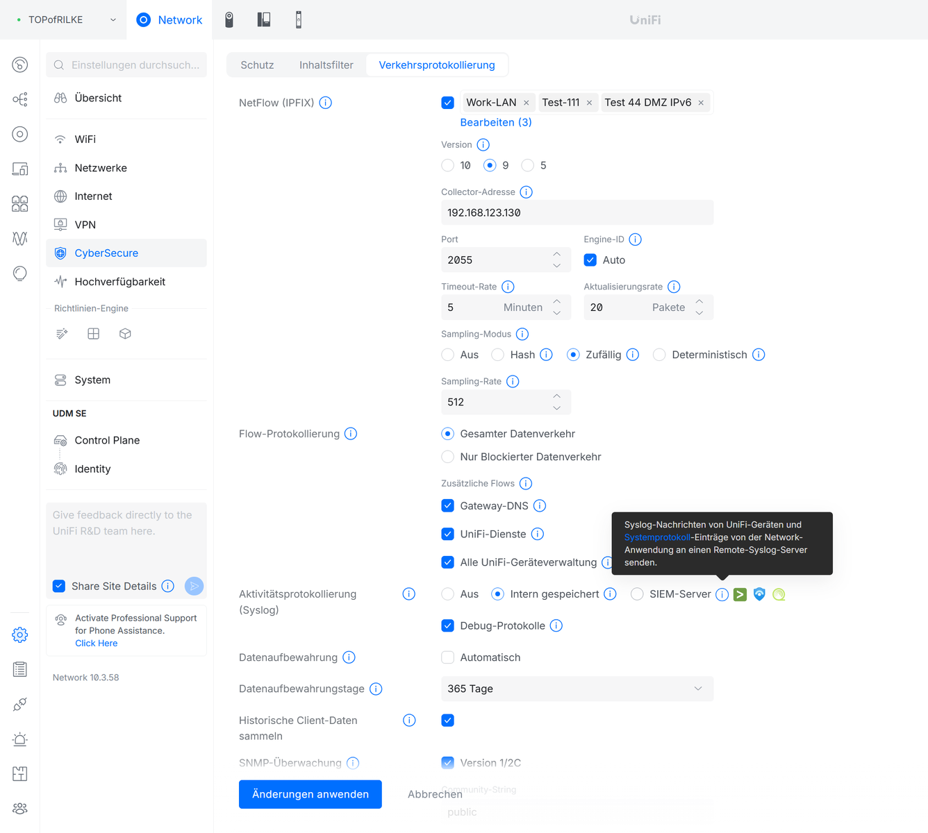Open the system log list icon
Image resolution: width=928 pixels, height=833 pixels.
tap(20, 669)
